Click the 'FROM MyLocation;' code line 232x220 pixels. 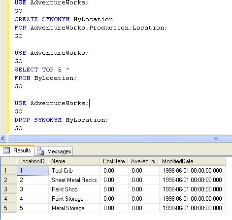(45, 78)
